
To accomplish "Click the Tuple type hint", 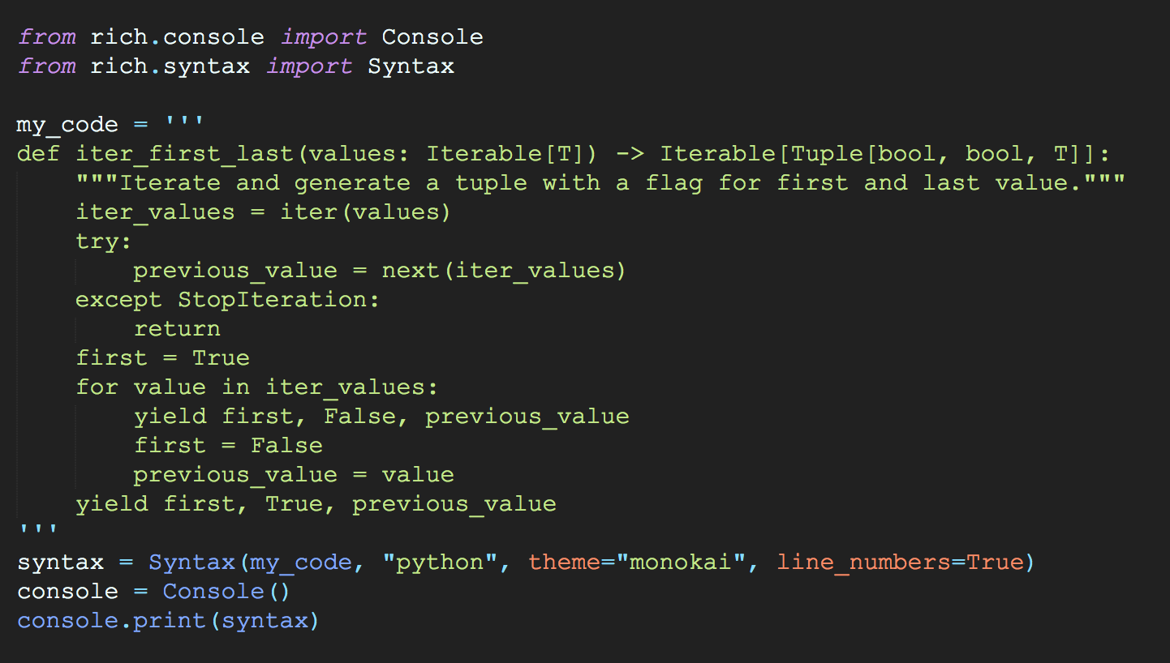I will click(821, 154).
